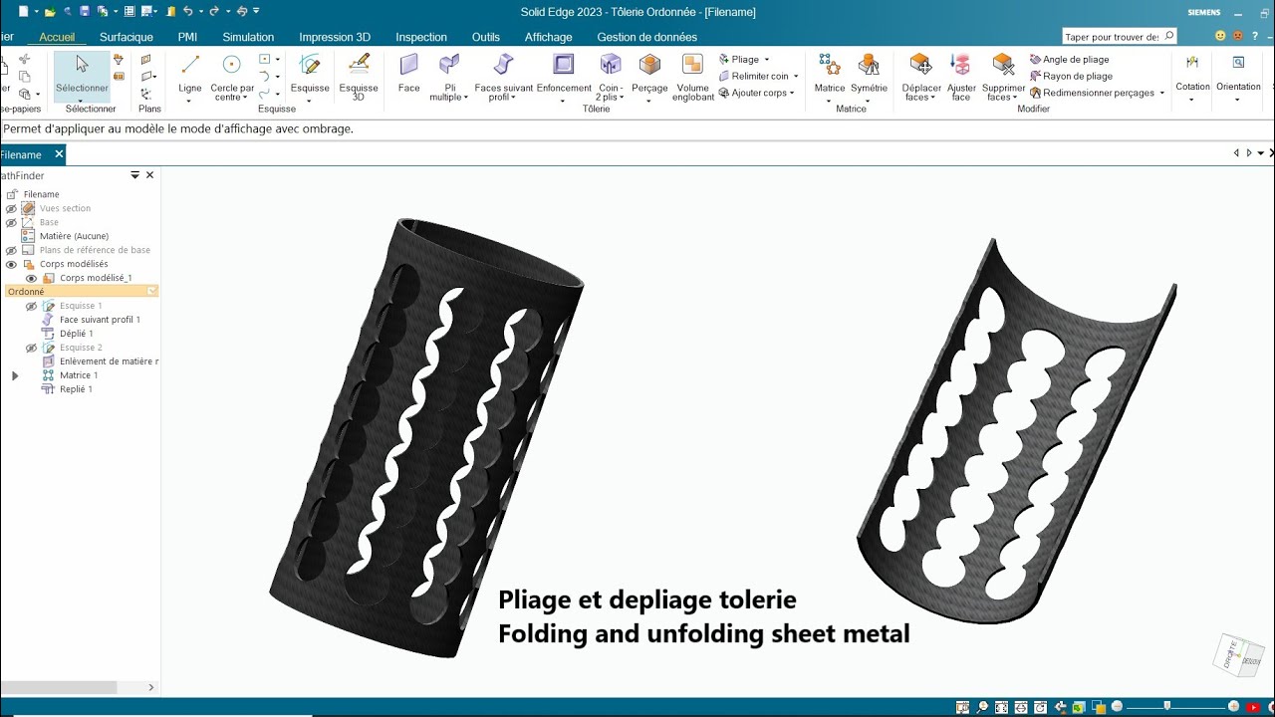Undo the last action
Screen dimensions: 1275x717
click(187, 11)
